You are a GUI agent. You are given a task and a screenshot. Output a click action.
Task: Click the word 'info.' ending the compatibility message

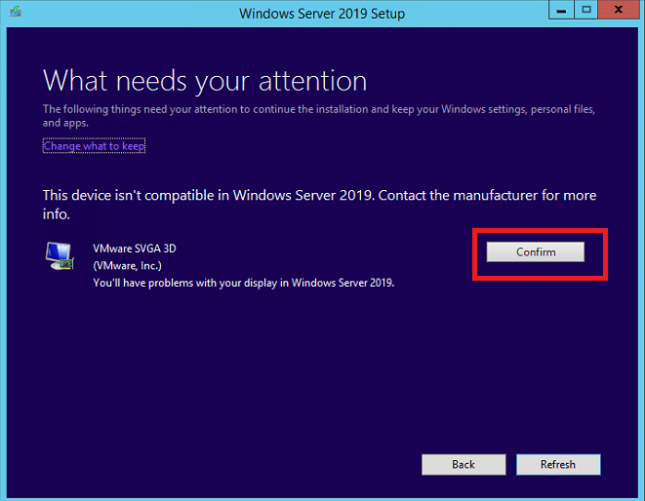click(57, 214)
